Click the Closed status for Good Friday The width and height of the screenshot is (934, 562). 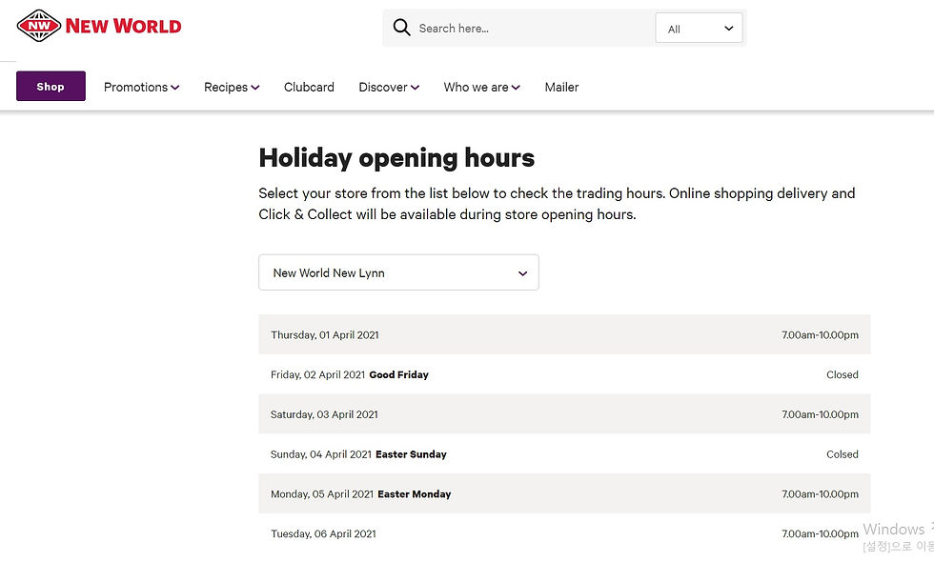843,374
